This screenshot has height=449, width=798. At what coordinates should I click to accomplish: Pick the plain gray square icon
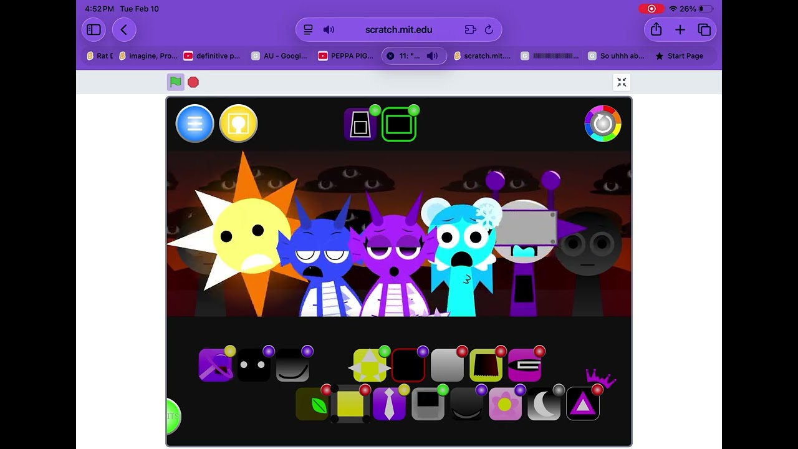[447, 365]
